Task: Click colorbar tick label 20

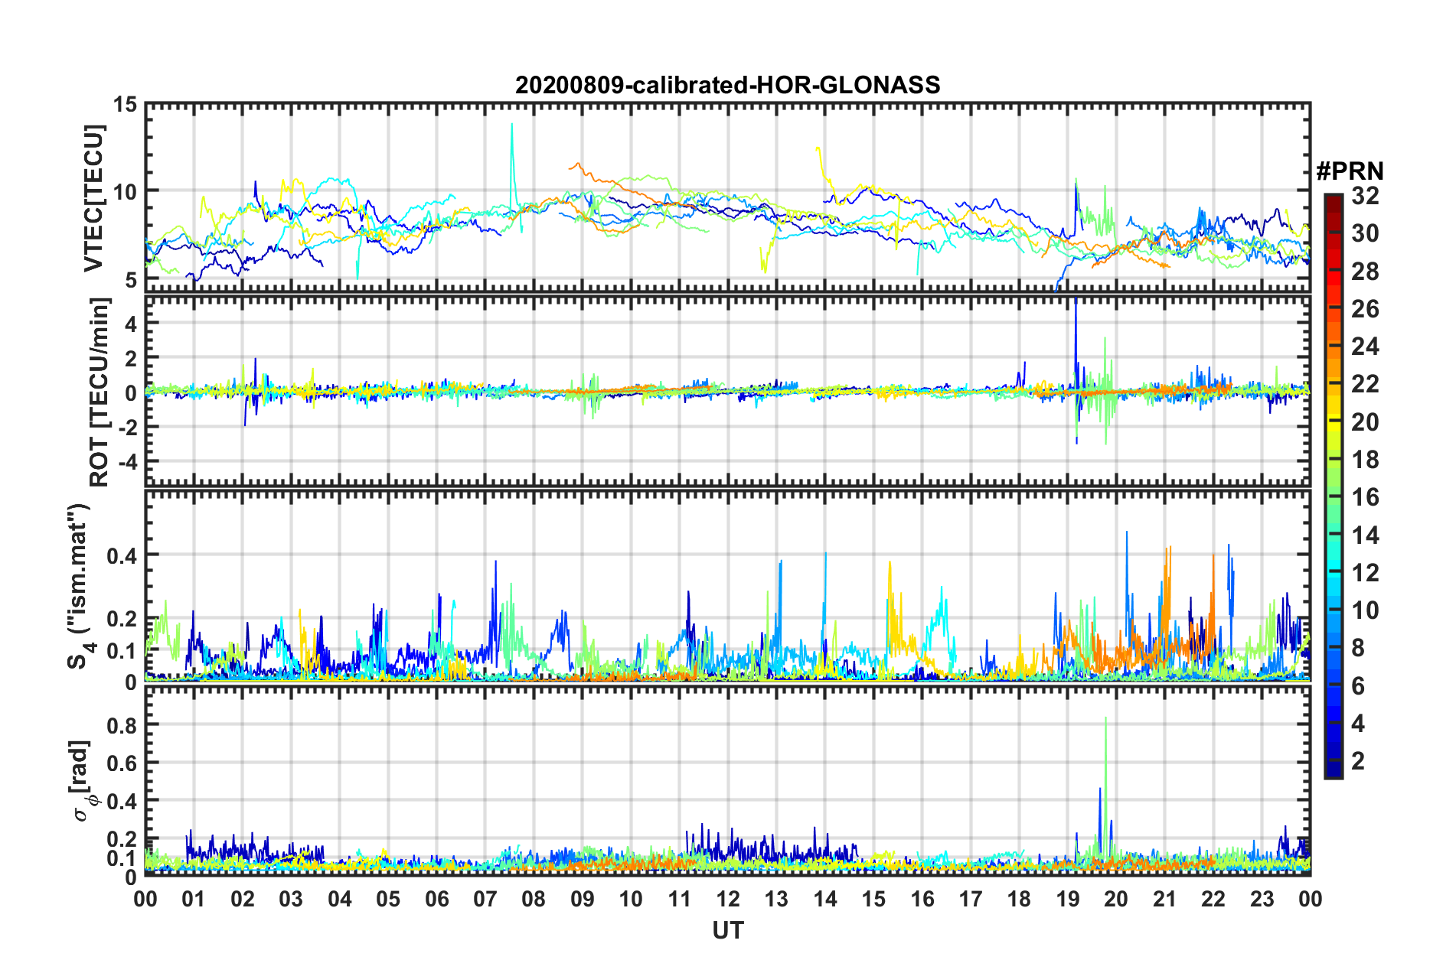Action: 1365,422
